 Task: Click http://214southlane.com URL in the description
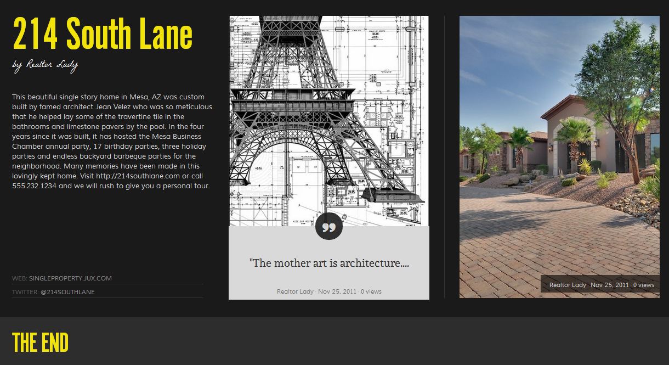pos(138,176)
